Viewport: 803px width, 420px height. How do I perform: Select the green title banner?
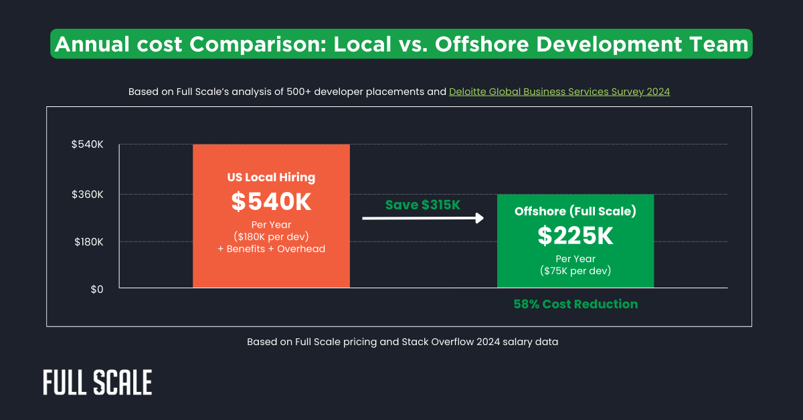(401, 43)
